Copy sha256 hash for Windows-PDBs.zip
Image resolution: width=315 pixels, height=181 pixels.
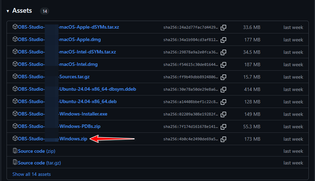pos(223,127)
